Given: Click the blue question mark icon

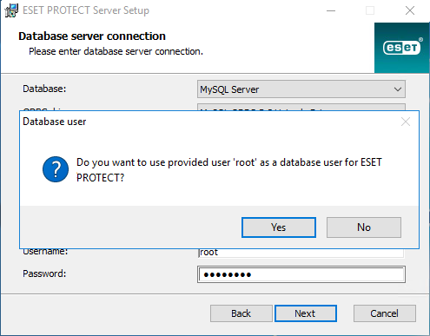Looking at the screenshot, I should tap(56, 169).
